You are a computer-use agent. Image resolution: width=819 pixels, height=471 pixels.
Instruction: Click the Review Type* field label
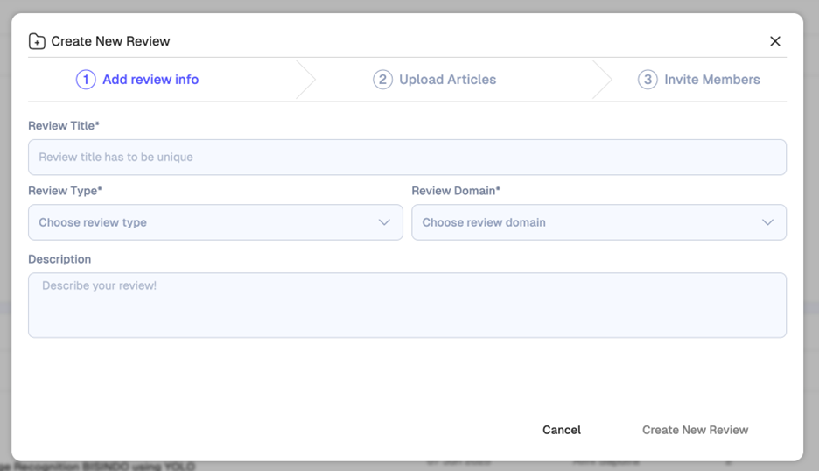tap(66, 191)
